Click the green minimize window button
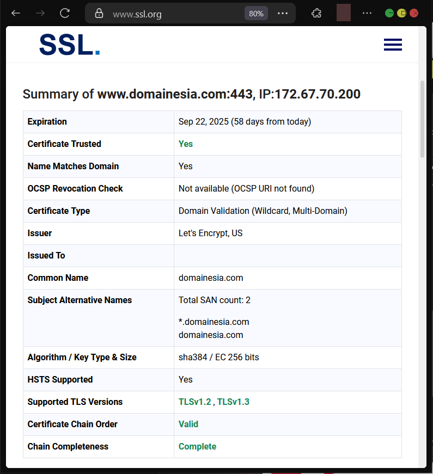 click(x=389, y=13)
